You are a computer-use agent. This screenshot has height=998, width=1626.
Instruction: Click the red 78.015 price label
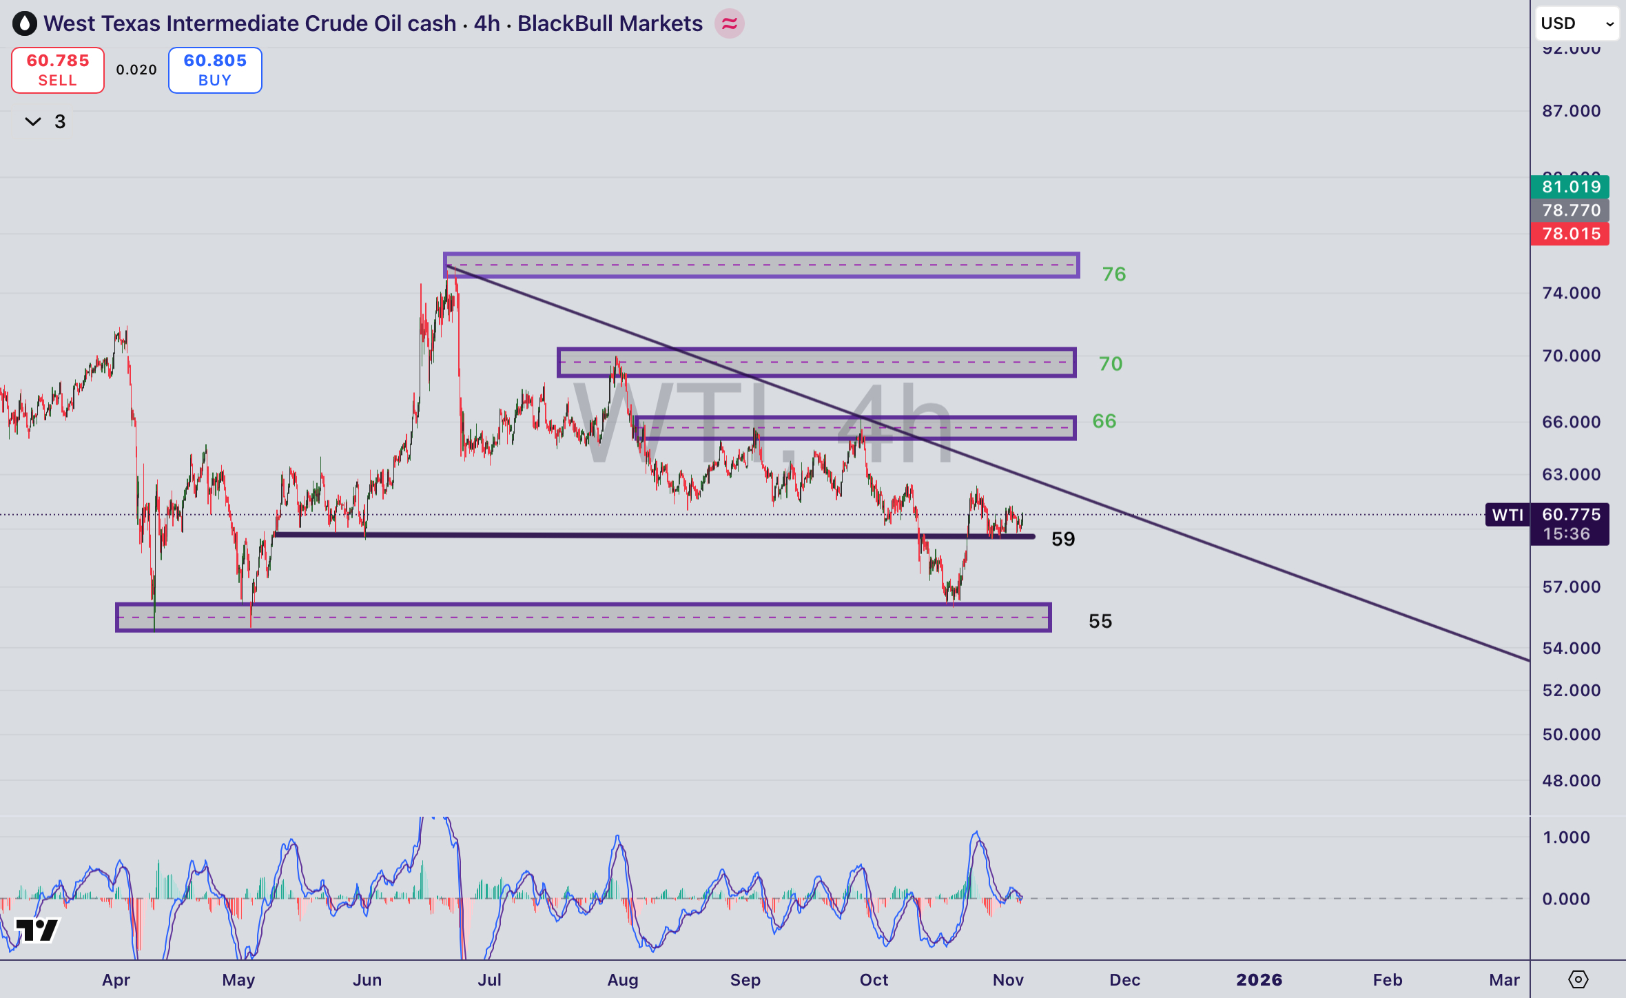coord(1570,234)
